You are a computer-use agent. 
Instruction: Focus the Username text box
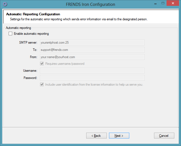pyautogui.click(x=92, y=71)
